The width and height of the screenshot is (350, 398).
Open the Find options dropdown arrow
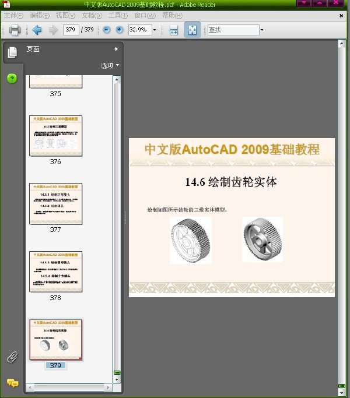click(262, 30)
